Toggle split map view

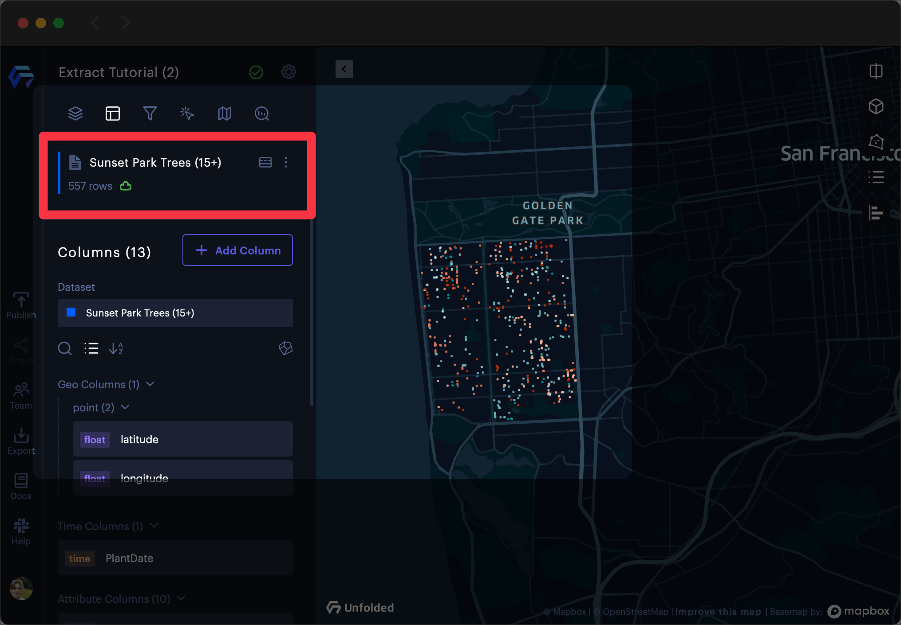(x=876, y=71)
